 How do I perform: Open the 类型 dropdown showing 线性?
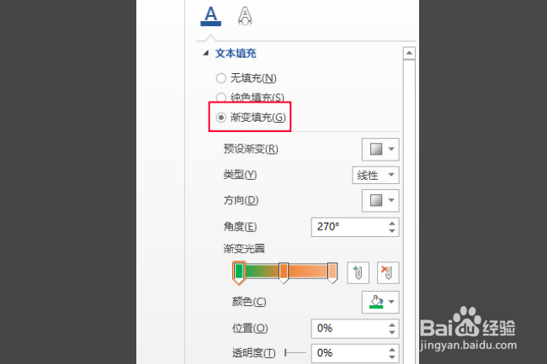375,175
